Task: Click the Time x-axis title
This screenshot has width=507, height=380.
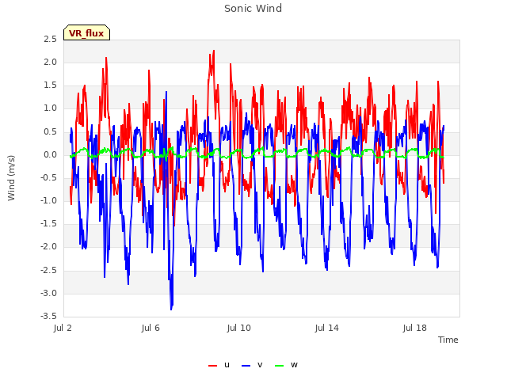Action: [x=448, y=340]
